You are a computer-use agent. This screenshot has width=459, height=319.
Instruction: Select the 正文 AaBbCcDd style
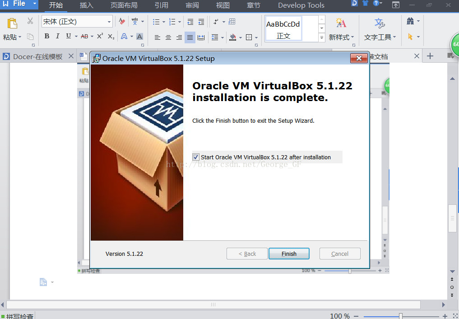[x=283, y=29]
